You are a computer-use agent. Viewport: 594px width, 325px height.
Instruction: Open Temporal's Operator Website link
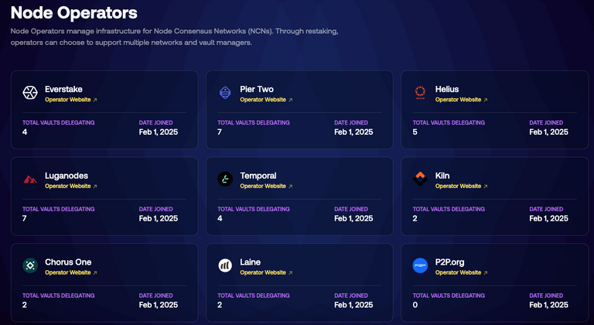point(265,186)
